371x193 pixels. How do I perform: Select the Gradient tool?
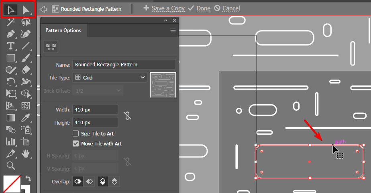pyautogui.click(x=11, y=117)
